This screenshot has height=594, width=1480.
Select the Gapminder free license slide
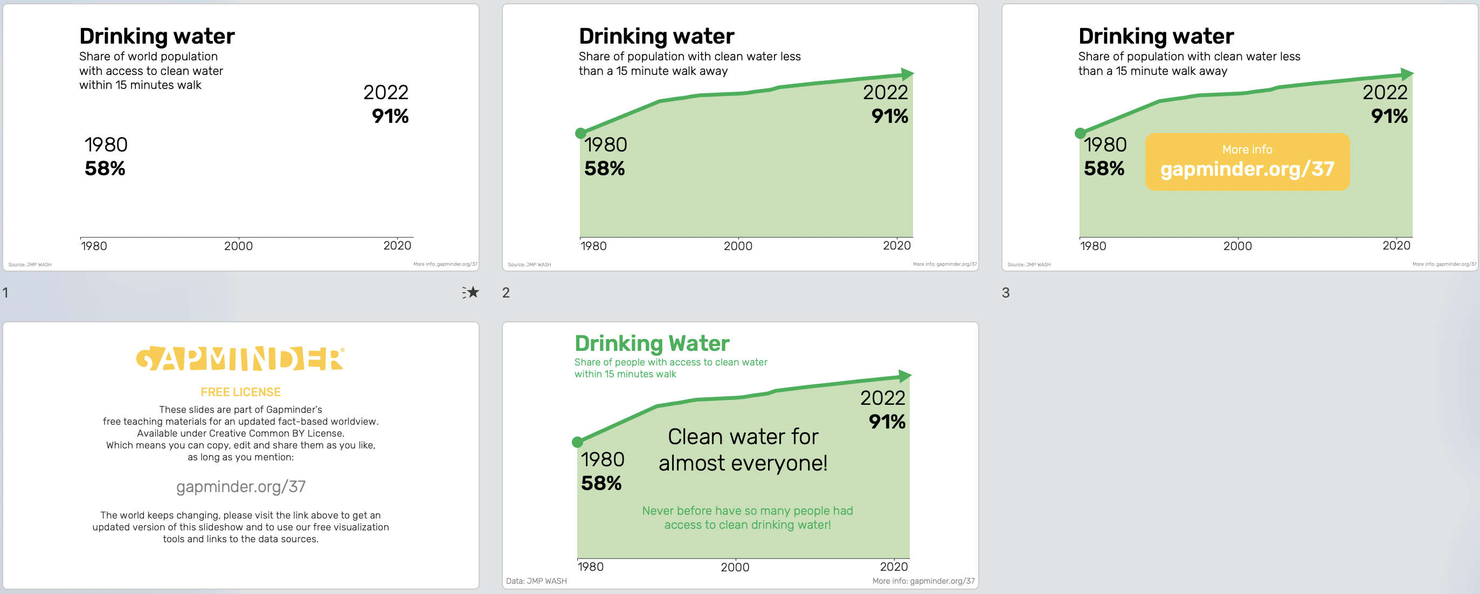click(241, 455)
